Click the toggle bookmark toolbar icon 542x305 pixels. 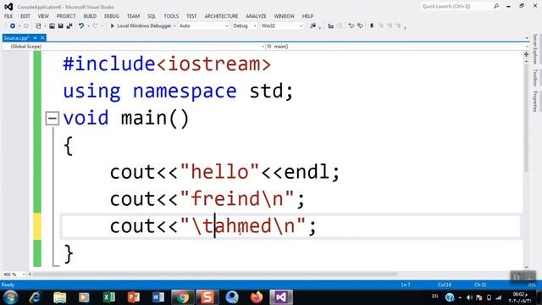[x=372, y=26]
